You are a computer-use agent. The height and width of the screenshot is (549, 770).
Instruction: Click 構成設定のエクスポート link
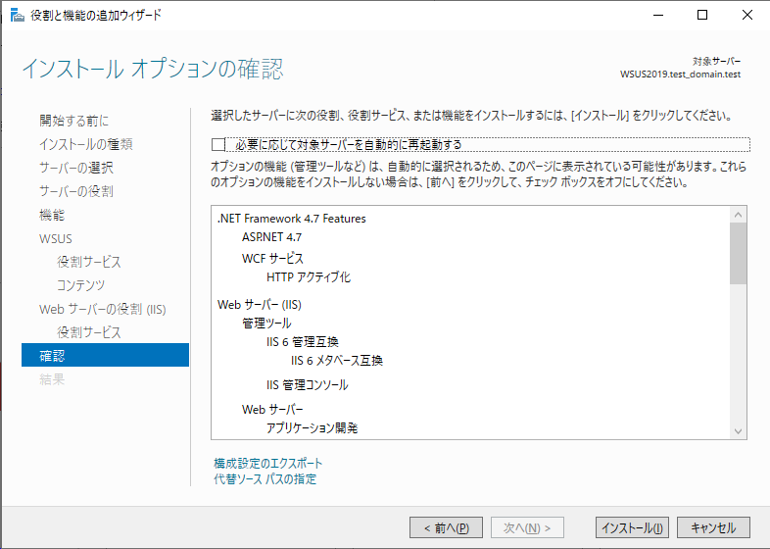[268, 463]
